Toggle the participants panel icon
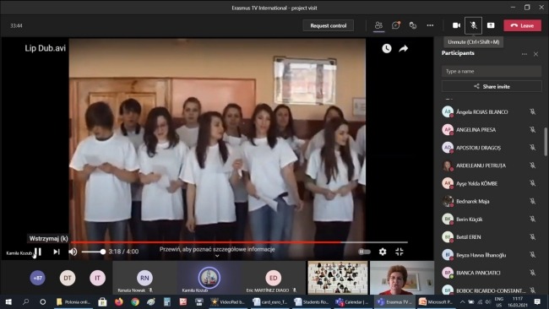 [378, 25]
